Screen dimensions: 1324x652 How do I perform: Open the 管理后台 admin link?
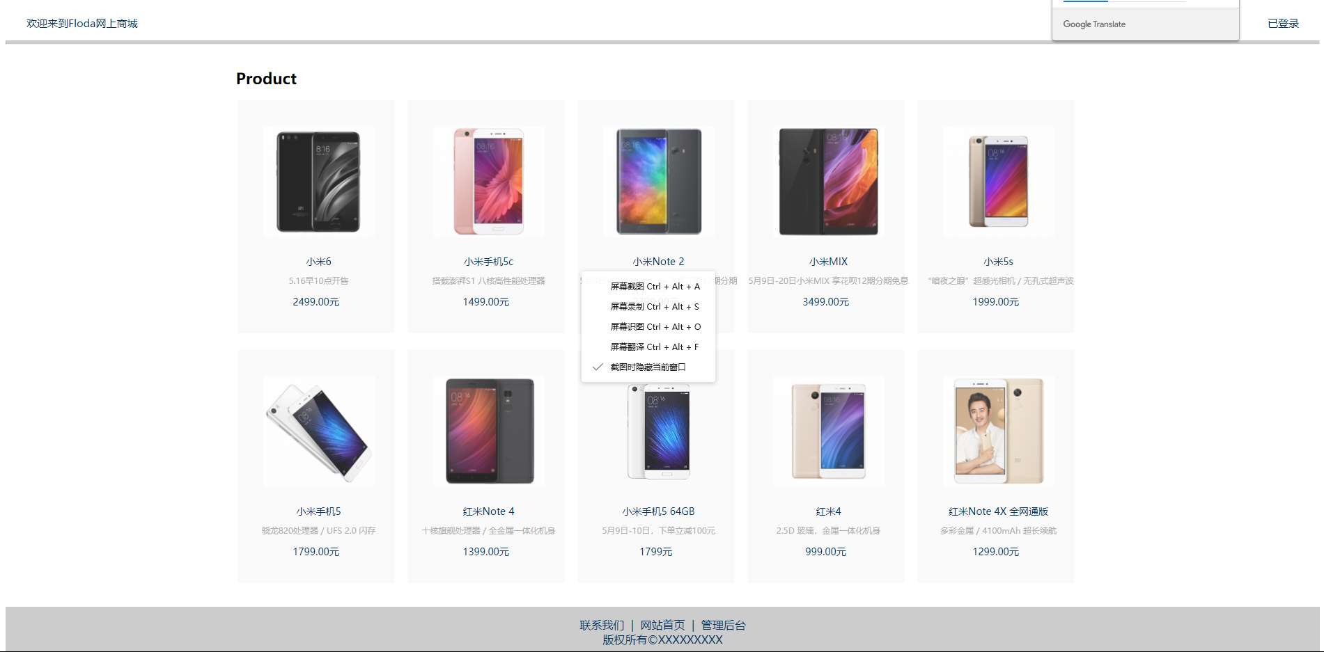[x=723, y=625]
